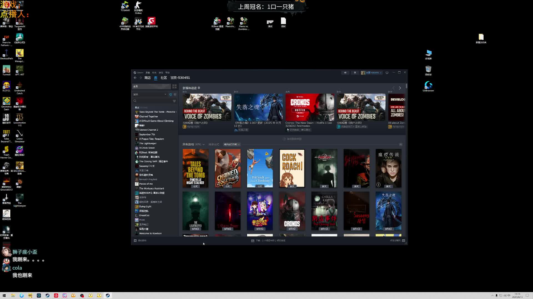This screenshot has height=299, width=533.
Task: Click the Home (主页) button in sidebar
Action: [x=151, y=86]
